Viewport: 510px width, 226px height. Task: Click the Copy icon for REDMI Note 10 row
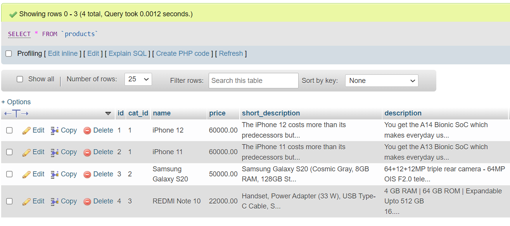55,202
